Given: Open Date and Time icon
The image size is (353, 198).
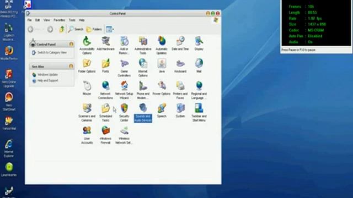Looking at the screenshot, I should point(180,43).
